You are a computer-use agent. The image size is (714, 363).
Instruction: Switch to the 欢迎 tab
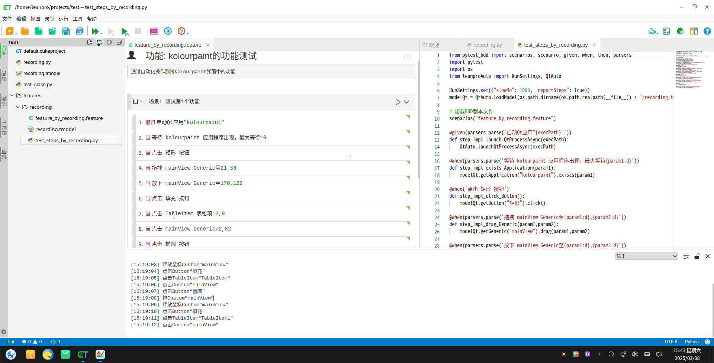point(434,45)
